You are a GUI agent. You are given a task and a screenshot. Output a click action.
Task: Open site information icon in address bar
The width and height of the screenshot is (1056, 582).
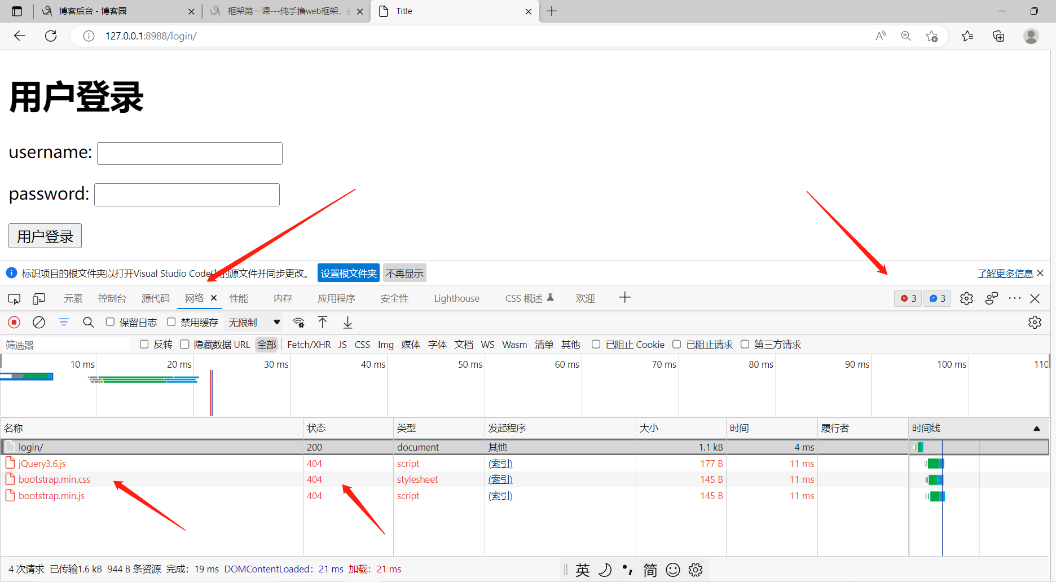pos(89,36)
